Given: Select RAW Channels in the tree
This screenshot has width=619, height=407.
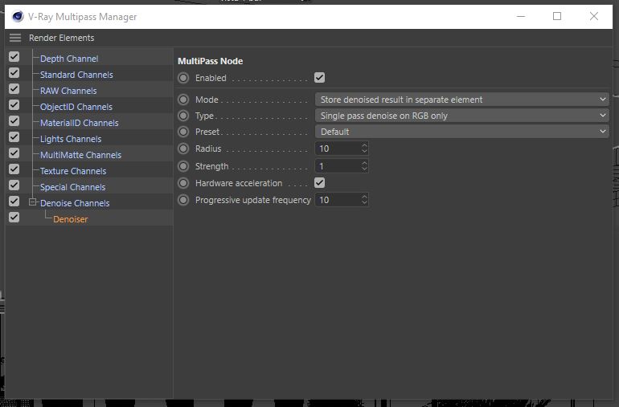Looking at the screenshot, I should coord(68,91).
